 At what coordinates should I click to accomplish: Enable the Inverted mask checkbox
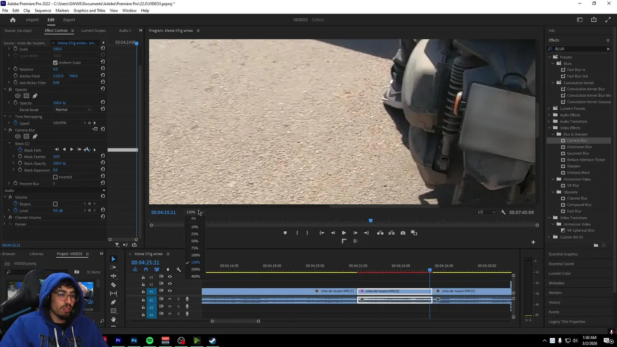55,177
